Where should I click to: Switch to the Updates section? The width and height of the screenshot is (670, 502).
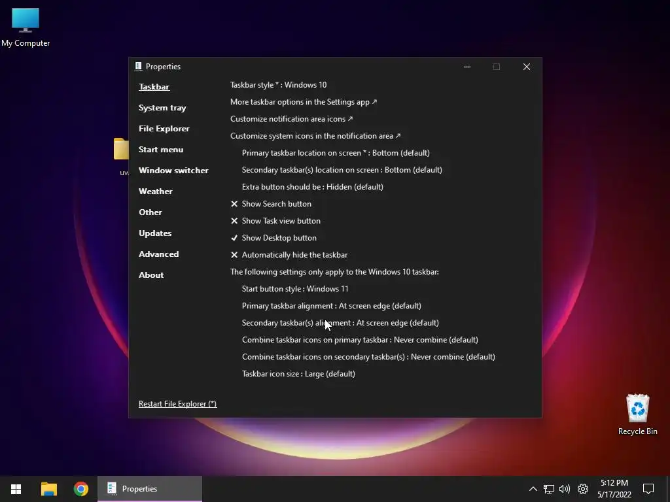(155, 233)
